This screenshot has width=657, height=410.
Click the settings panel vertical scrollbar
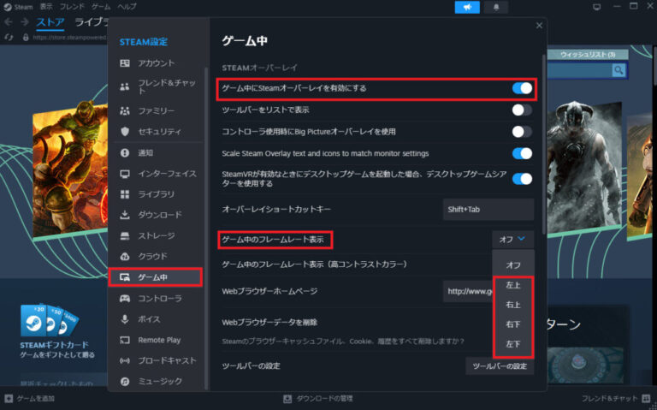tap(544, 145)
